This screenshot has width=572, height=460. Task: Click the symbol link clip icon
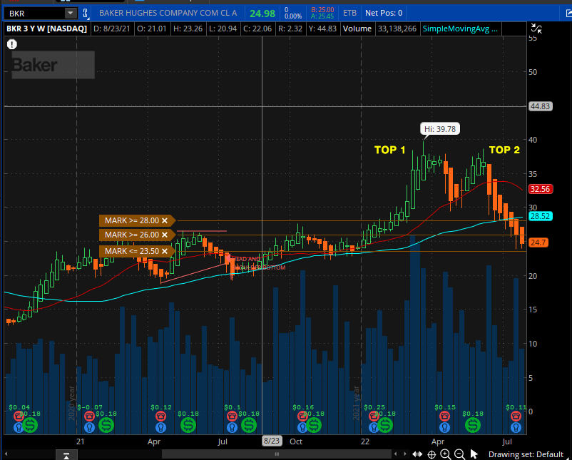pos(86,13)
